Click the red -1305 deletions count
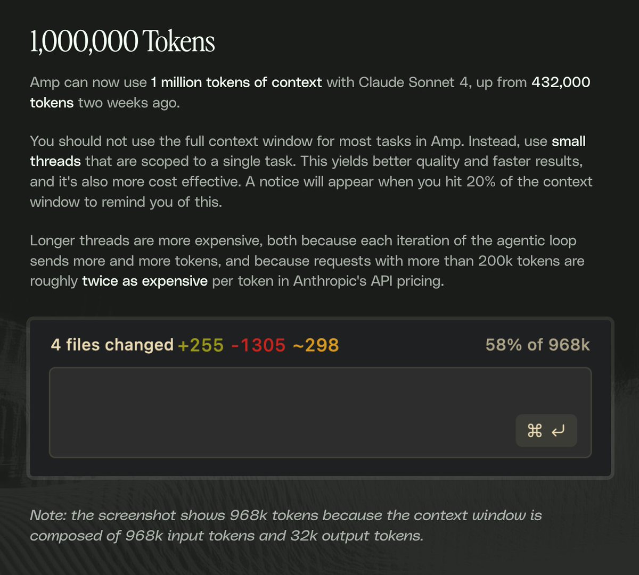Image resolution: width=639 pixels, height=575 pixels. 258,345
